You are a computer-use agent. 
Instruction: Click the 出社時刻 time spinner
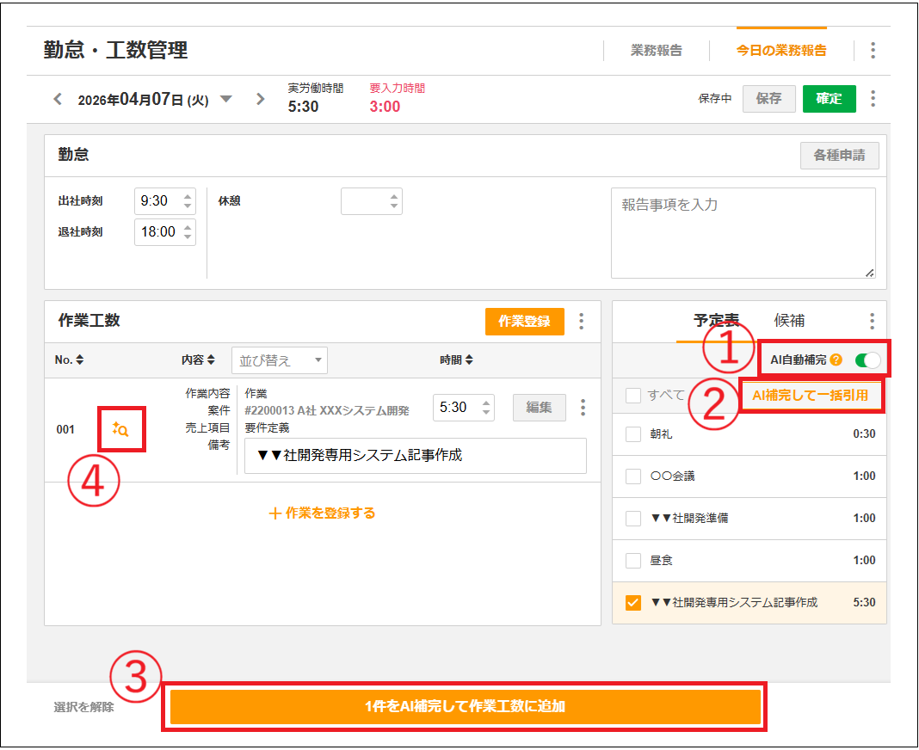click(x=188, y=201)
